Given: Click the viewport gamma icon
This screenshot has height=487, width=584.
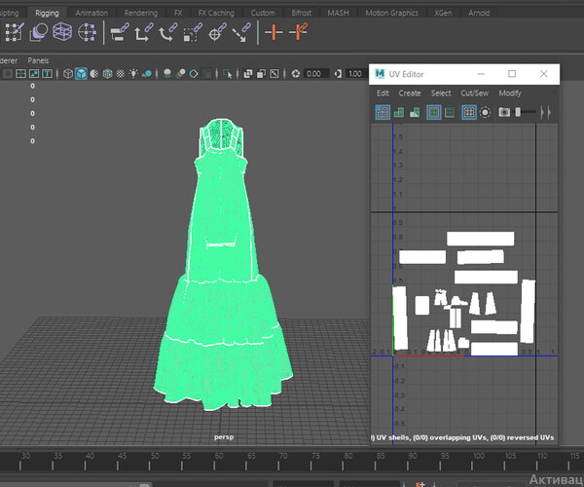Looking at the screenshot, I should tap(338, 74).
